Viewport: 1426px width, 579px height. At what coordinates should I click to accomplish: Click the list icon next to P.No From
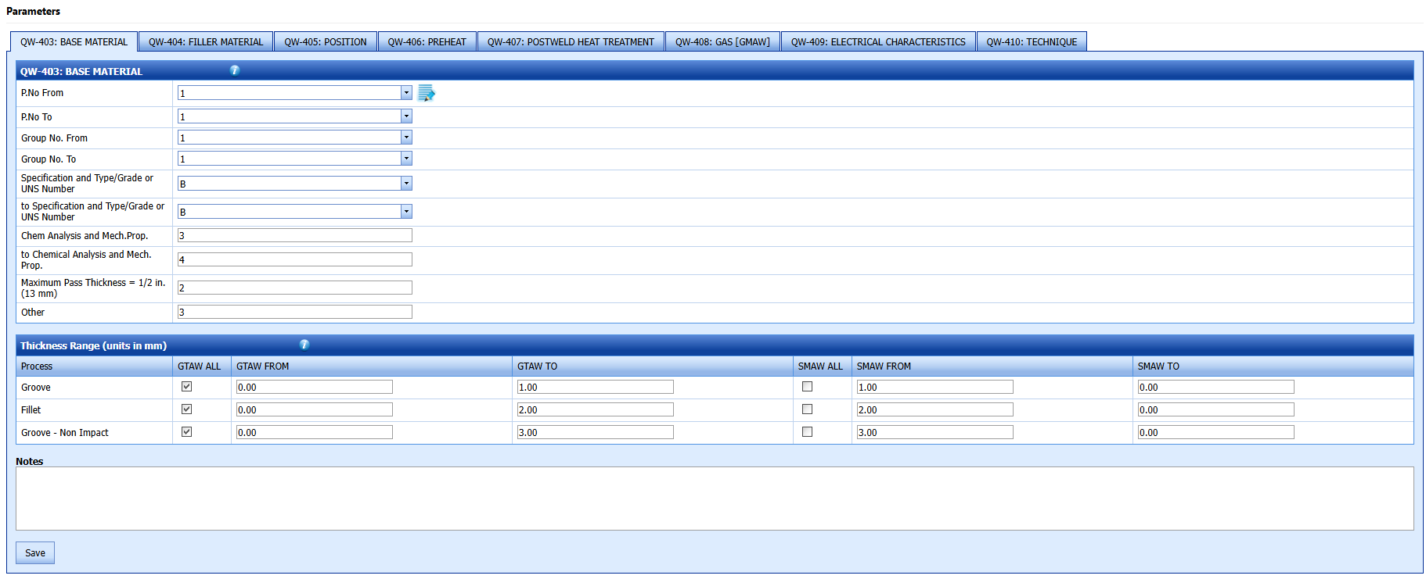(426, 94)
